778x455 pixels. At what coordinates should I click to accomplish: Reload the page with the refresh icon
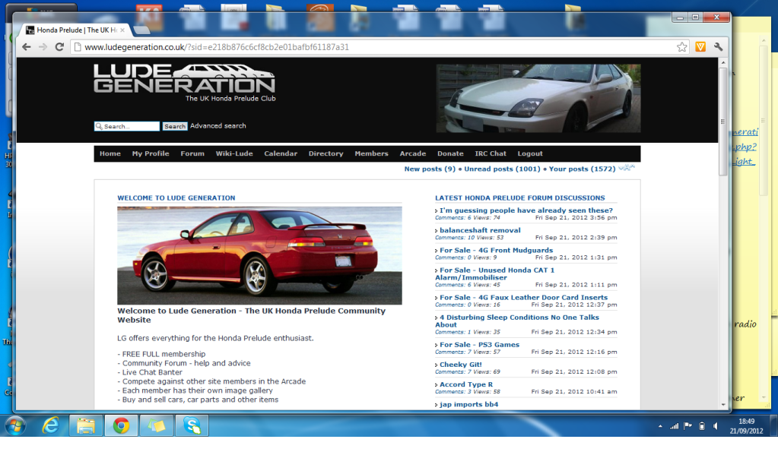pyautogui.click(x=59, y=46)
